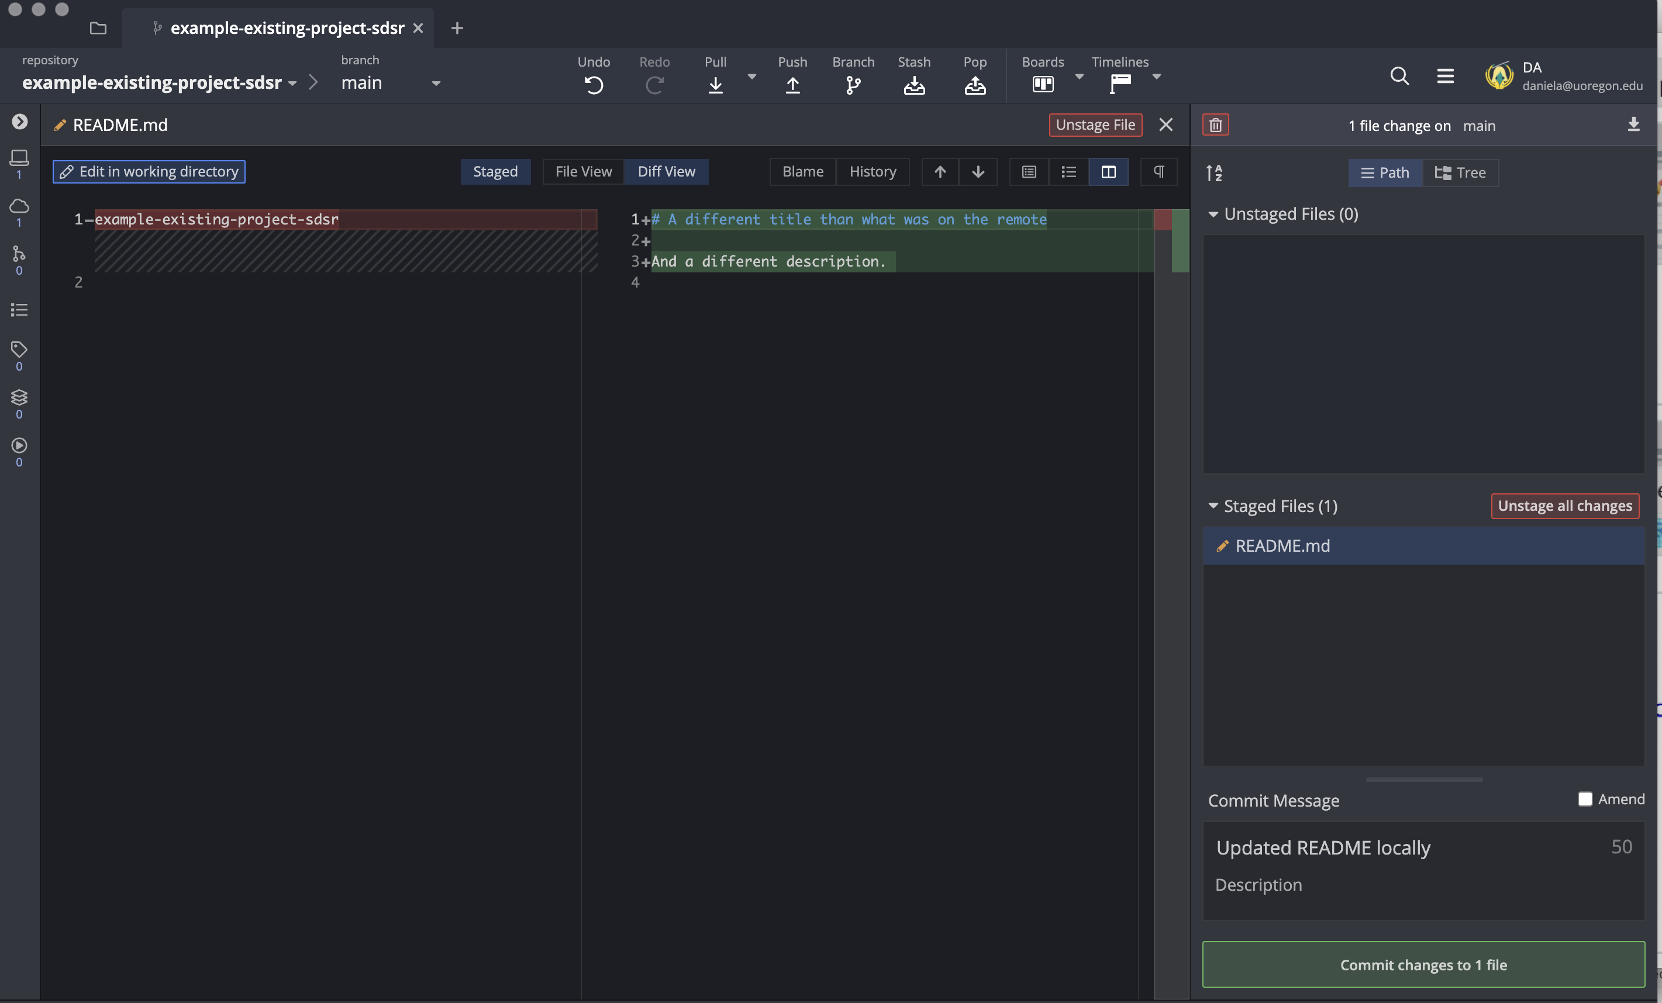Screen dimensions: 1662x1003
Task: Switch file list to Tree view
Action: (x=1460, y=172)
